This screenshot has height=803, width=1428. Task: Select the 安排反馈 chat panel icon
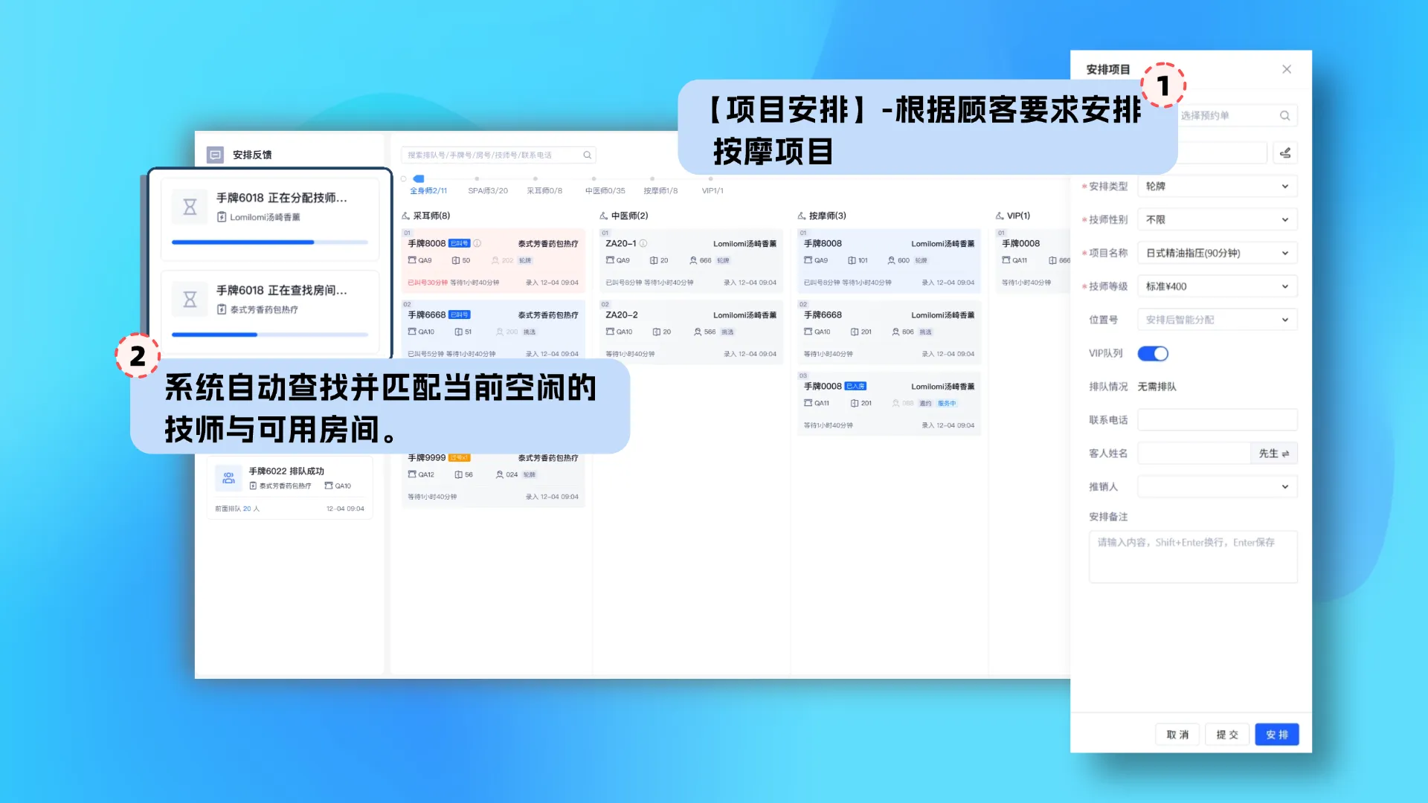(x=215, y=155)
